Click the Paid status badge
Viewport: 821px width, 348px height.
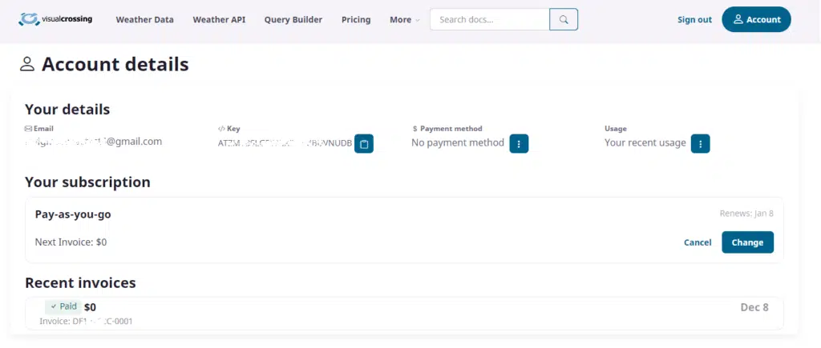coord(63,306)
